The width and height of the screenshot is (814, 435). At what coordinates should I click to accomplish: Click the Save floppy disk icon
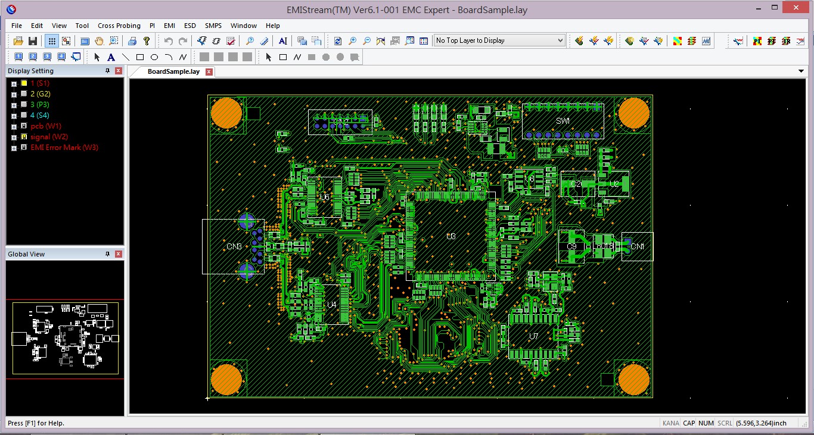click(x=33, y=41)
